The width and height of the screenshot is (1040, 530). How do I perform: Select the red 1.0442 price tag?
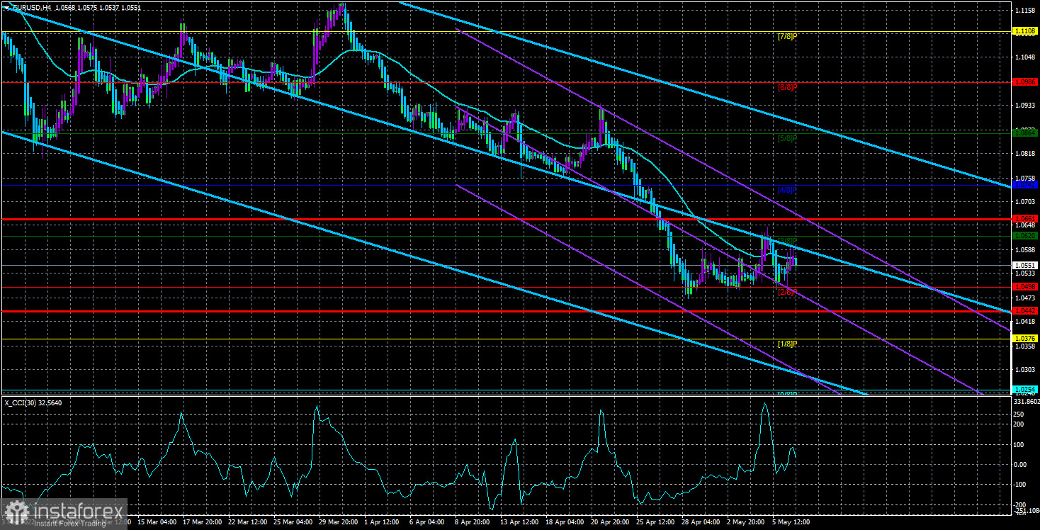(x=1025, y=310)
